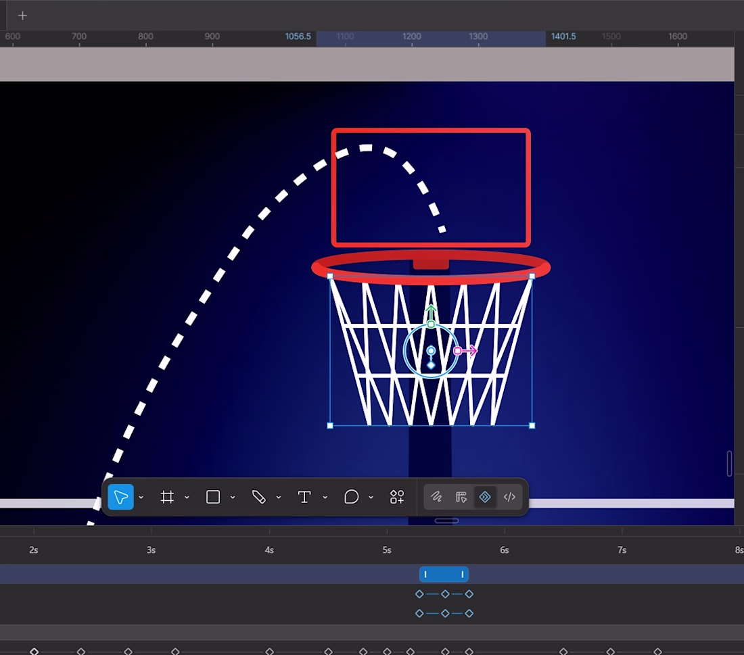744x655 pixels.
Task: Select the blue clip bar in the timeline
Action: [444, 575]
